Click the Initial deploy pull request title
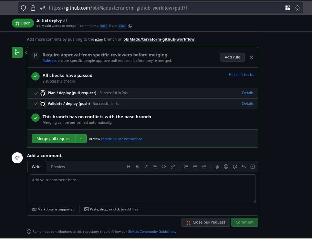This screenshot has width=312, height=239. pos(49,20)
